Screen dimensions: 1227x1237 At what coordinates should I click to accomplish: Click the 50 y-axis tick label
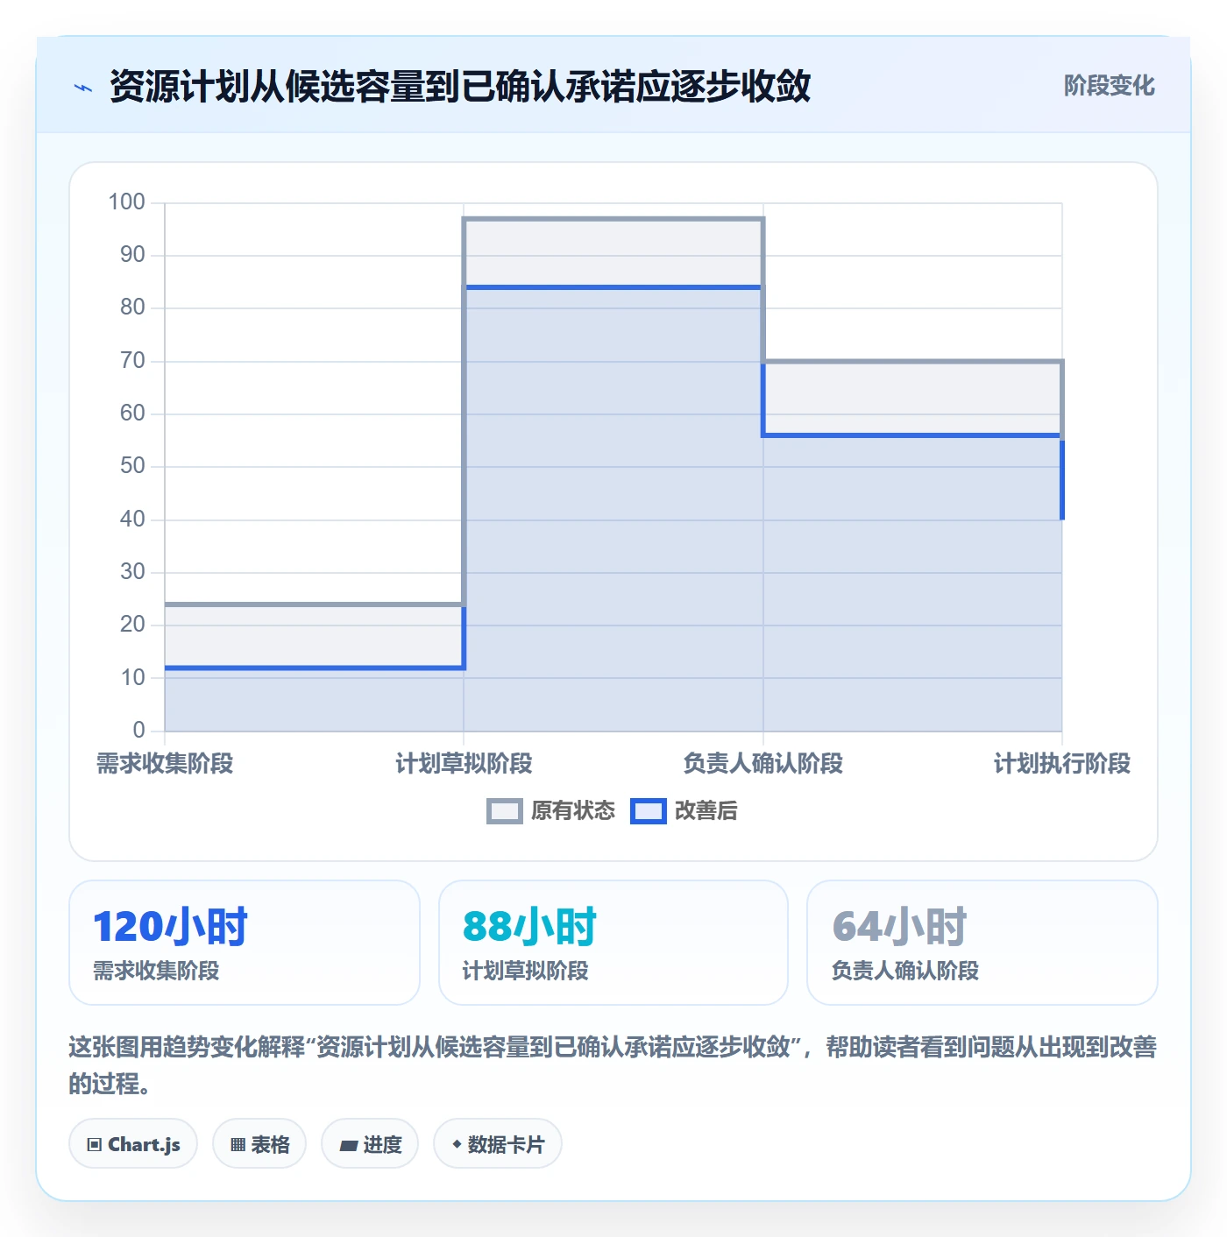coord(132,466)
